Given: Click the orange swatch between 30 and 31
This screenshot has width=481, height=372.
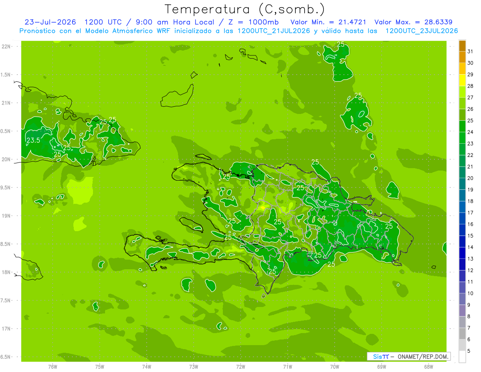Looking at the screenshot, I should 462,57.
